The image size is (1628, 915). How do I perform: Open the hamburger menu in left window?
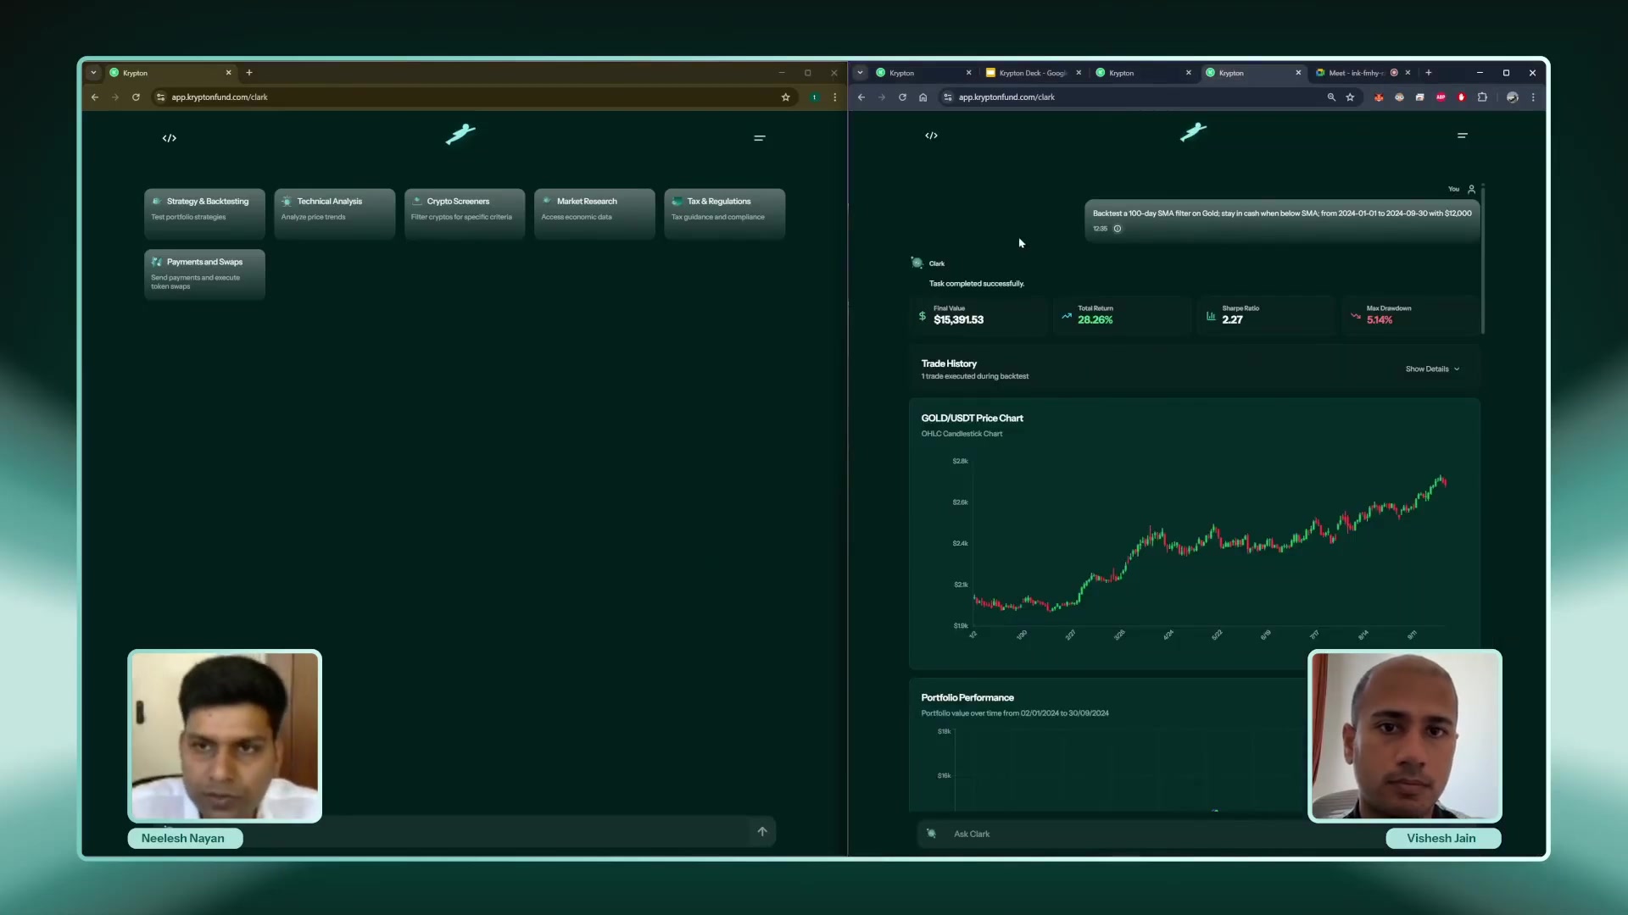pos(760,138)
